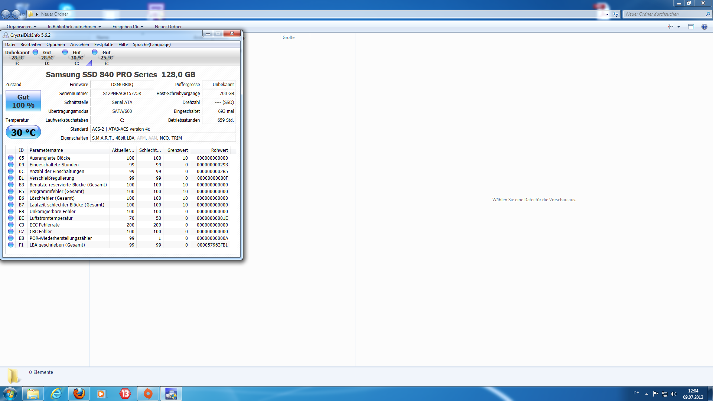Screen dimensions: 713x401
Task: Open the Sprache(Language) menu
Action: pyautogui.click(x=152, y=45)
